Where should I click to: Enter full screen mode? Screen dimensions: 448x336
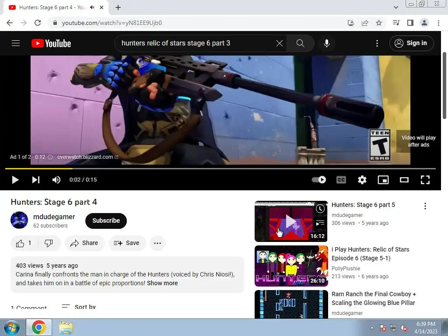click(425, 180)
